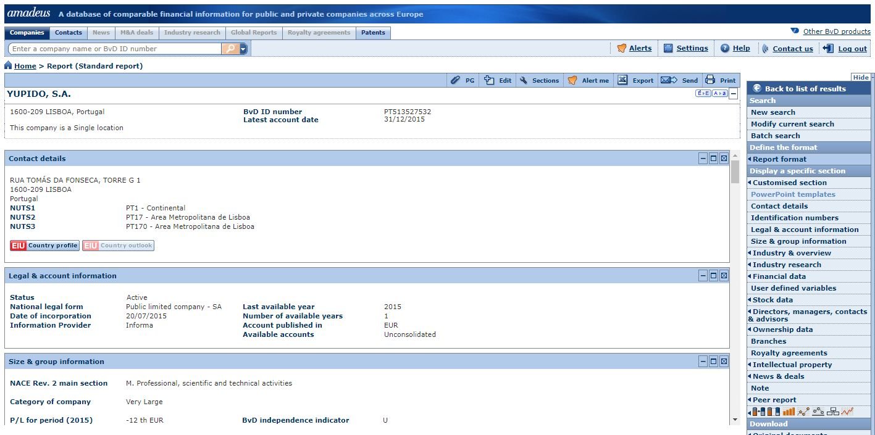Click New search in sidebar
This screenshot has height=435, width=875.
click(772, 112)
